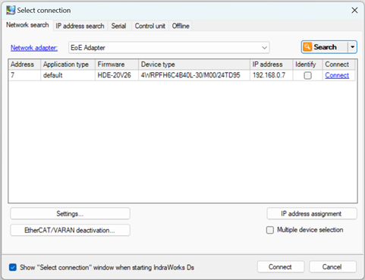Open the Search button dropdown arrow
365x280 pixels.
coord(352,47)
